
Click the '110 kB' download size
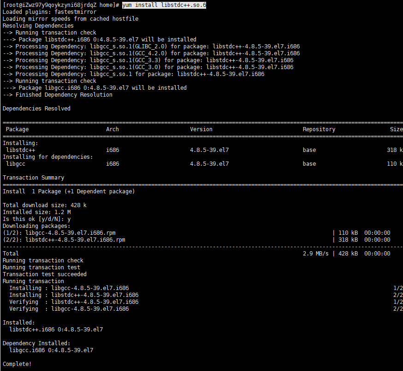pyautogui.click(x=348, y=233)
